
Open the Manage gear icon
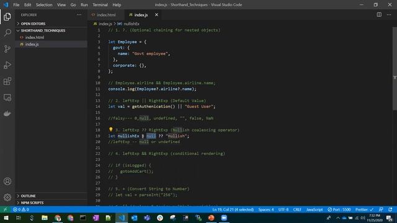point(7,197)
